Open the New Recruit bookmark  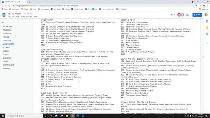point(56,9)
